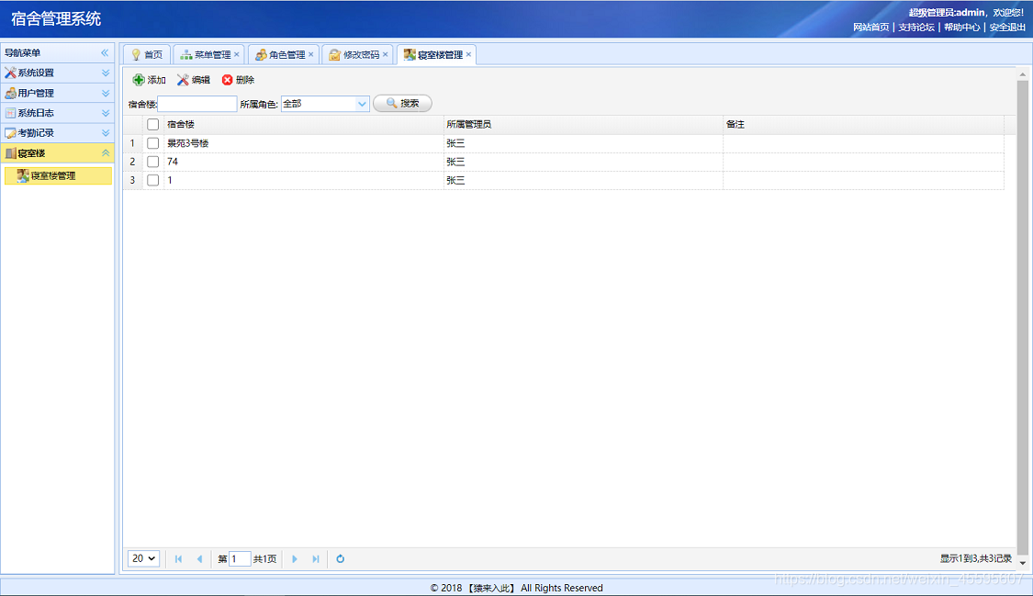Viewport: 1033px width, 596px height.
Task: Close the 菜单管理 tab
Action: tap(237, 54)
